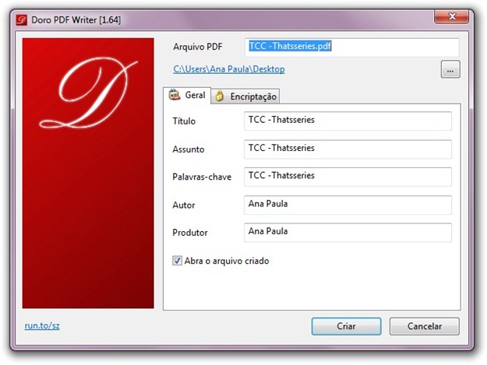The image size is (487, 365).
Task: Click the Criar button
Action: pos(346,326)
